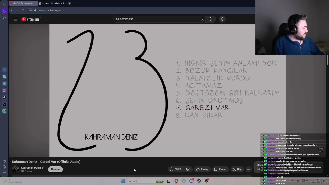Run the YouTube search with the magnifier button
Image resolution: width=329 pixels, height=185 pixels.
(x=211, y=19)
